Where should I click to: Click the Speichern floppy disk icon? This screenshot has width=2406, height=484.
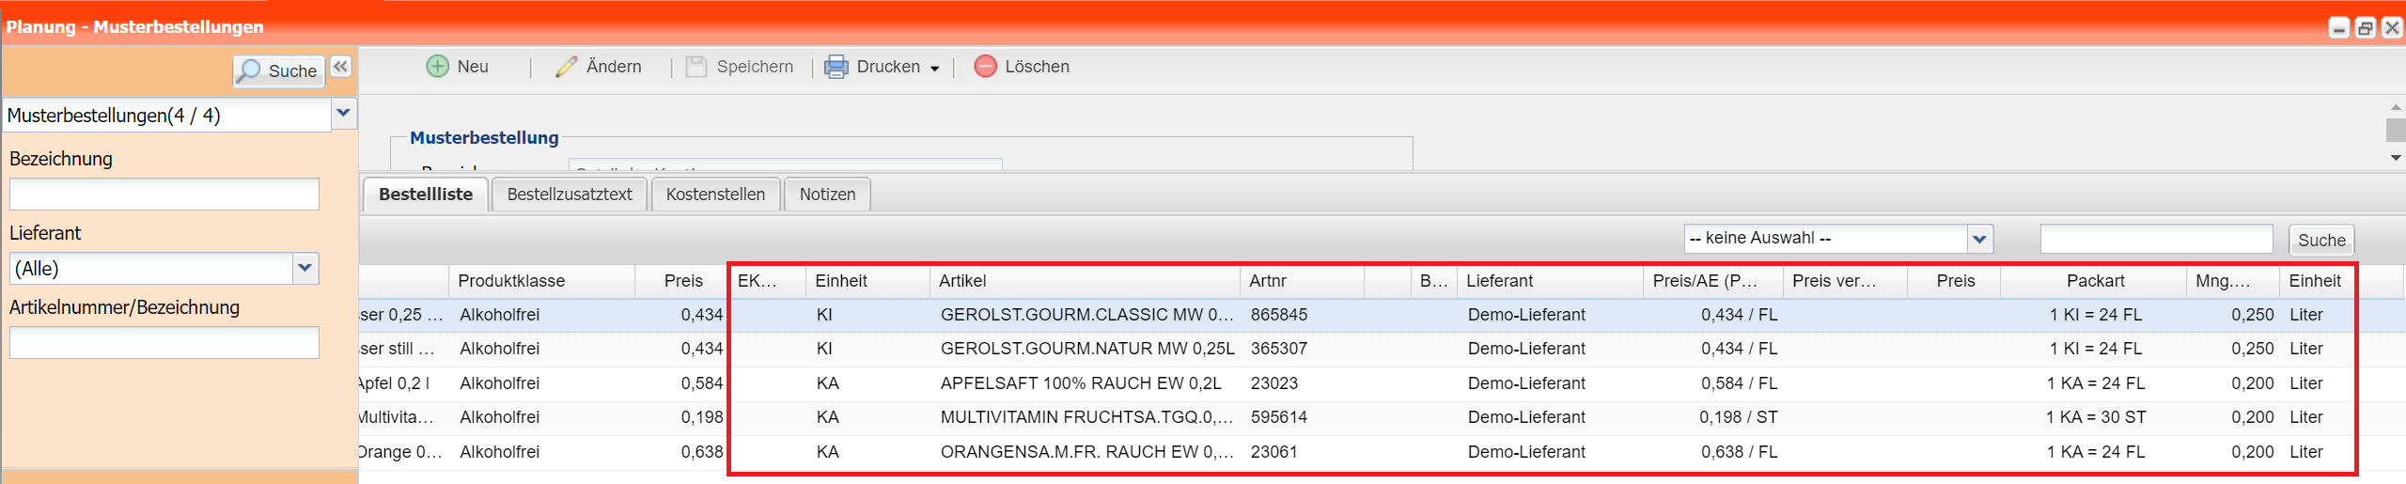pos(695,67)
